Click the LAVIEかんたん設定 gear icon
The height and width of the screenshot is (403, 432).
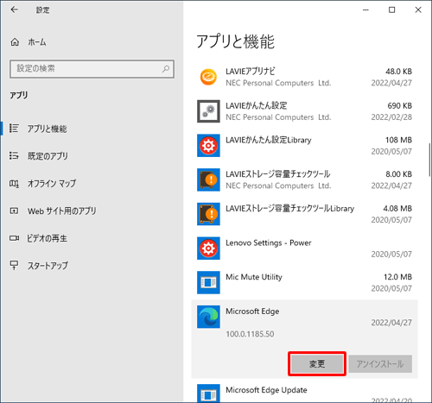coord(208,111)
